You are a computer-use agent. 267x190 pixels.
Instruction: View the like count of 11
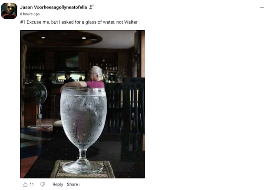tap(32, 184)
